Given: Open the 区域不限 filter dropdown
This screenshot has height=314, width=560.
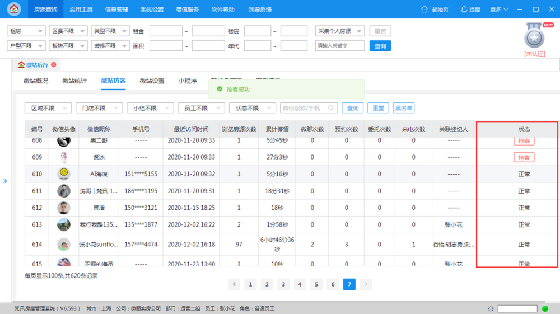Looking at the screenshot, I should (x=48, y=108).
